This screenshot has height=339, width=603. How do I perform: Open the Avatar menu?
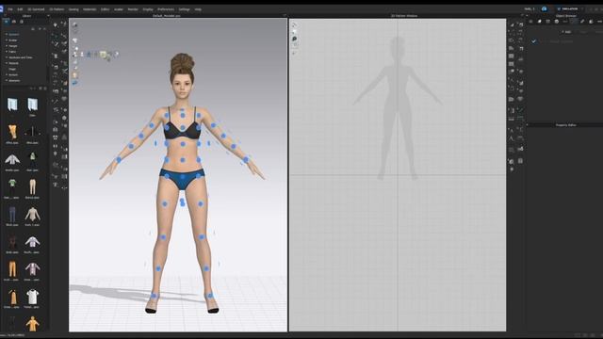[x=119, y=9]
